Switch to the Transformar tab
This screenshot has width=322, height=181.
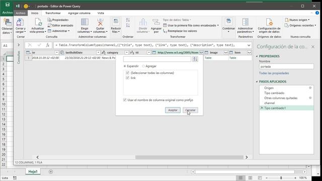click(53, 13)
